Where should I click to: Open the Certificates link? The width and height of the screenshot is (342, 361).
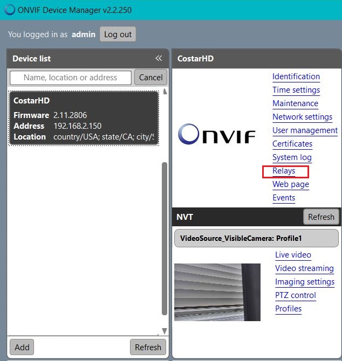(292, 144)
